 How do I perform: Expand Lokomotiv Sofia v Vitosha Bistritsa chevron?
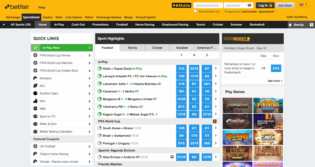point(216,84)
